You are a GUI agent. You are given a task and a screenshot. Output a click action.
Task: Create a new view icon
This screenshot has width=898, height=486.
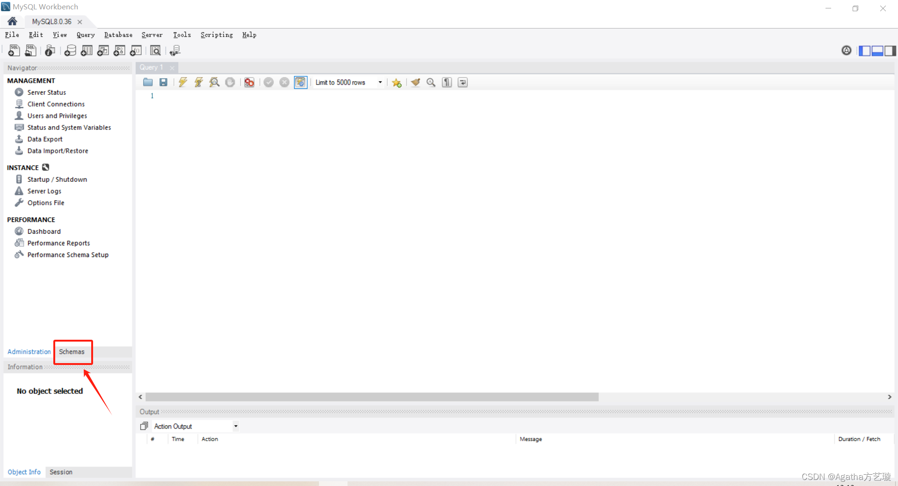[103, 50]
